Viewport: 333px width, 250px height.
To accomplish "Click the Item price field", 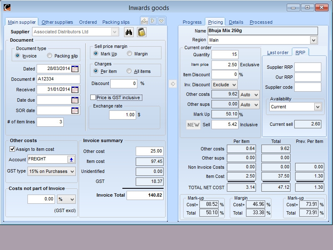I will click(x=225, y=65).
